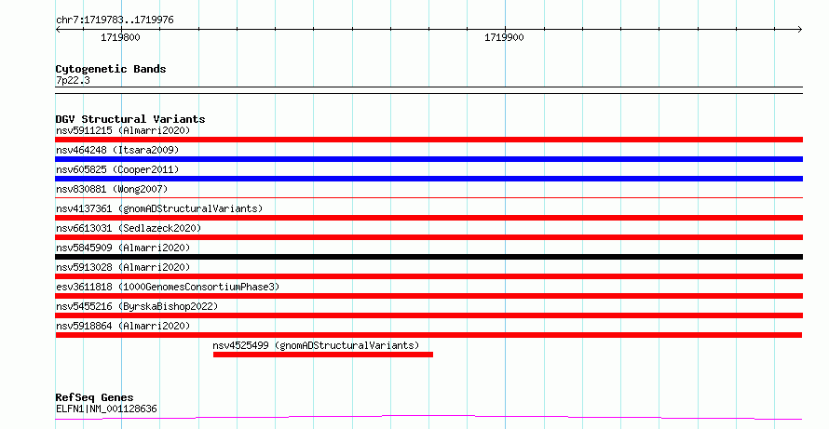
Task: Click gene label ELFN1|NM_001128636
Action: (106, 409)
